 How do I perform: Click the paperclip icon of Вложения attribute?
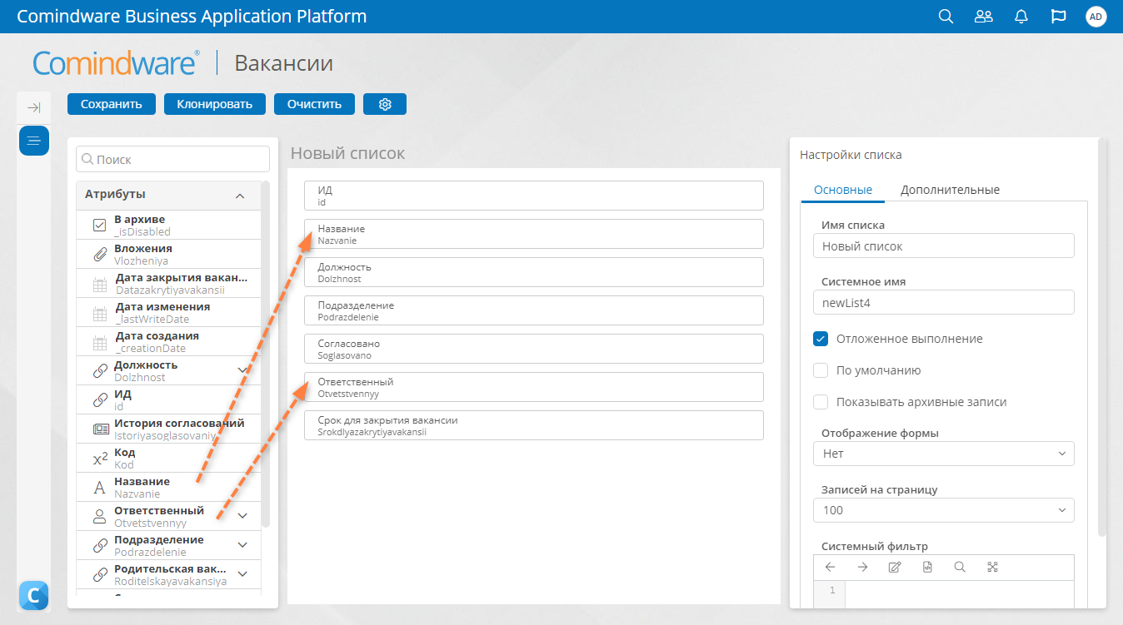[99, 255]
